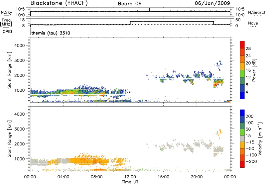The height and width of the screenshot is (184, 266).
Task: Click the "24" power colorbar label
Action: click(x=248, y=56)
